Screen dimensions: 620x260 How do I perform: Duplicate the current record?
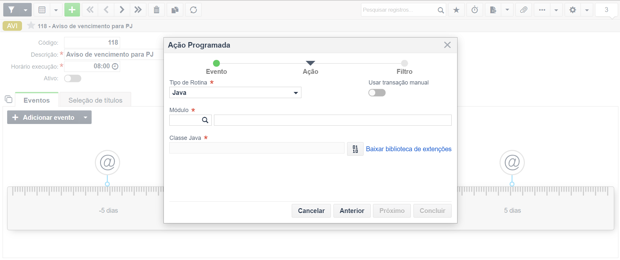[175, 10]
